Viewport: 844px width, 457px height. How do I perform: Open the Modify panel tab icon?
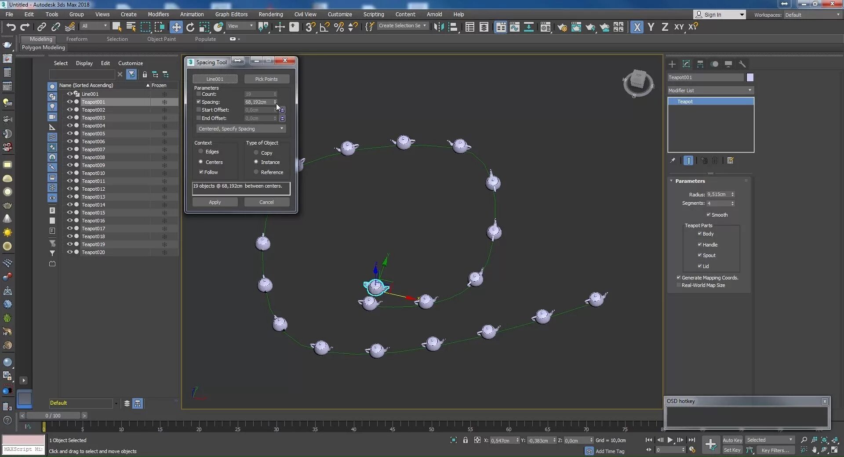(686, 64)
